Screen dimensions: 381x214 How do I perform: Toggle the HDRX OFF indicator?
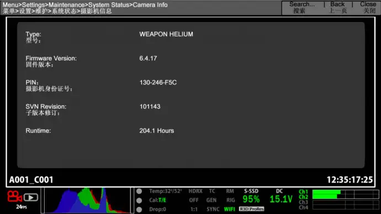(195, 196)
